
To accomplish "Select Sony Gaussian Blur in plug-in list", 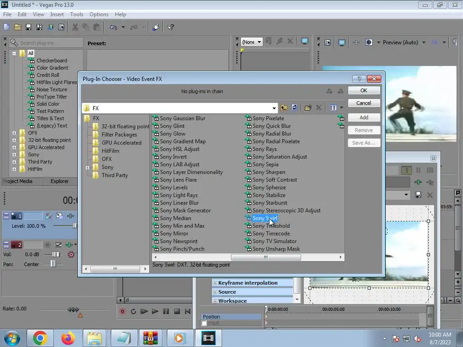I will pos(183,118).
